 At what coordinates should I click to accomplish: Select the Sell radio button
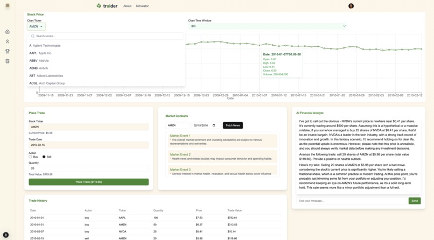click(44, 157)
